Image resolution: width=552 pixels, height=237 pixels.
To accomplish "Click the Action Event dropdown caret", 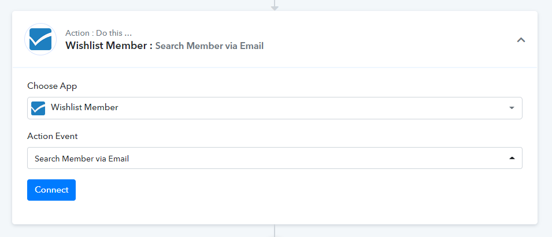I will pyautogui.click(x=512, y=158).
